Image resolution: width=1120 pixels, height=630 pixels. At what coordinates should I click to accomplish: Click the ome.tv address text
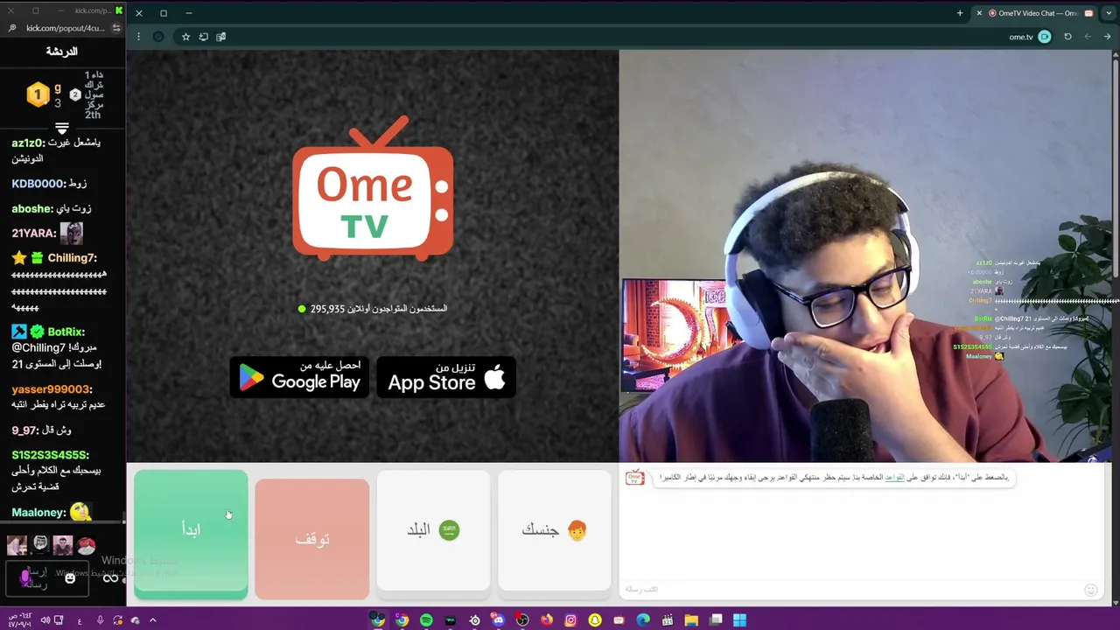point(1020,37)
